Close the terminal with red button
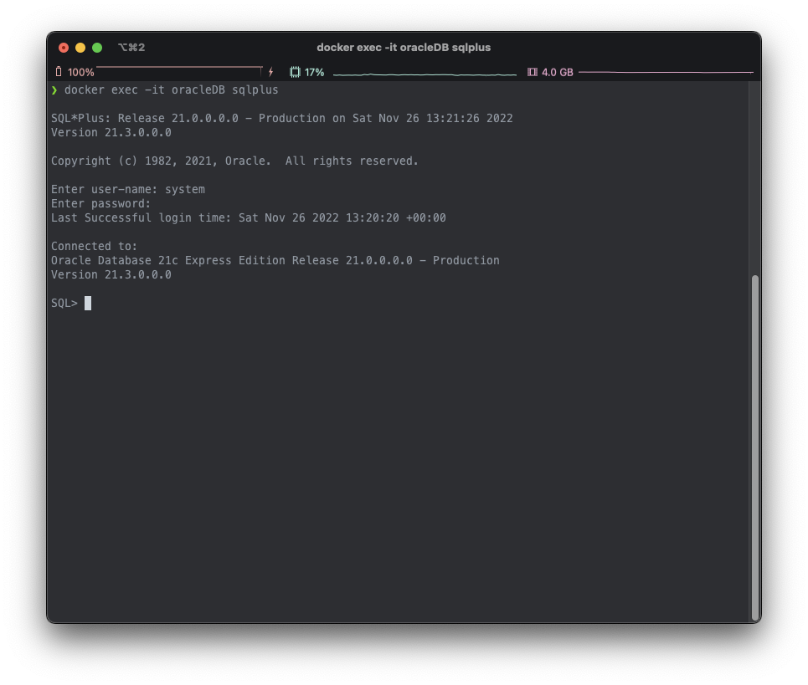 pyautogui.click(x=64, y=48)
